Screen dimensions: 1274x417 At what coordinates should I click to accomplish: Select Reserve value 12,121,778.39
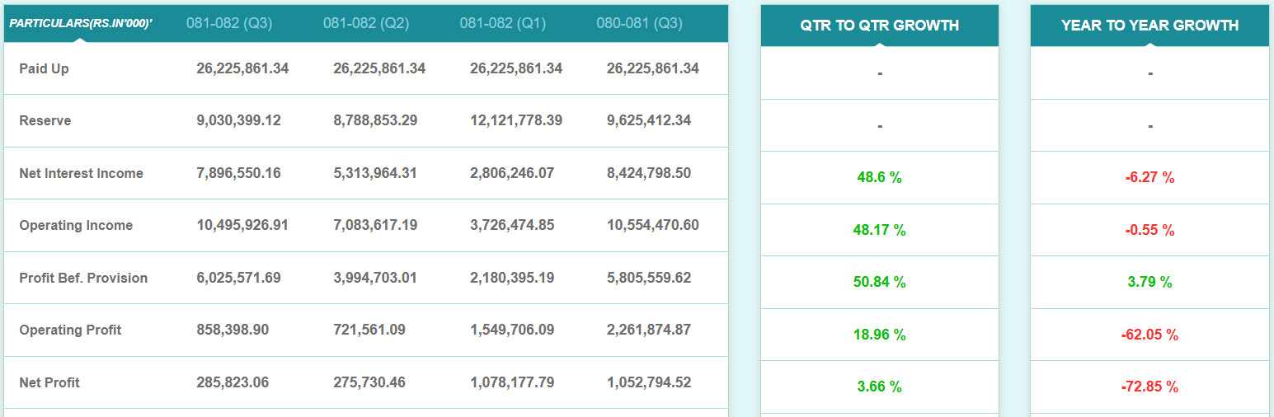[x=516, y=120]
